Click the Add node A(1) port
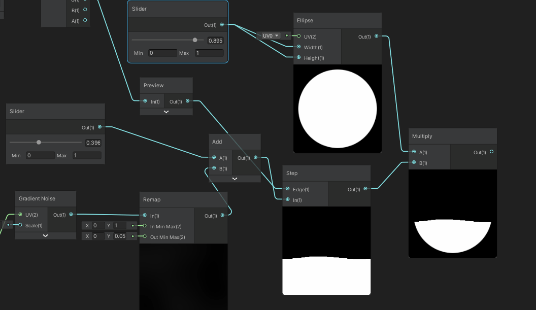The width and height of the screenshot is (536, 310). (x=214, y=157)
